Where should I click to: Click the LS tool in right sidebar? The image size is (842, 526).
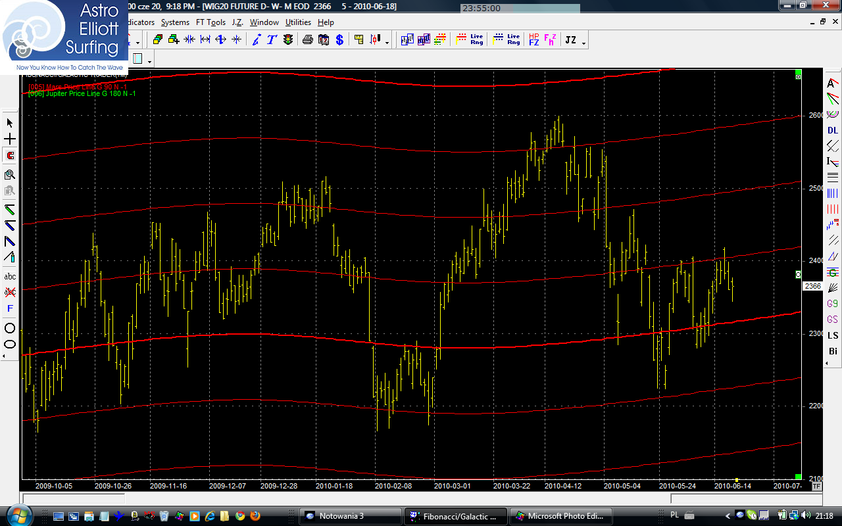[833, 335]
